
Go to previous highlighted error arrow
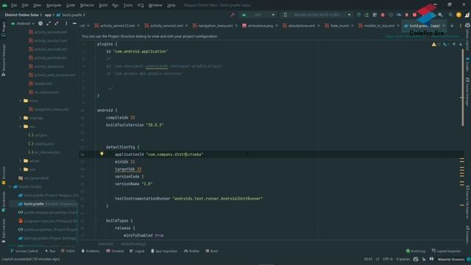coord(454,44)
